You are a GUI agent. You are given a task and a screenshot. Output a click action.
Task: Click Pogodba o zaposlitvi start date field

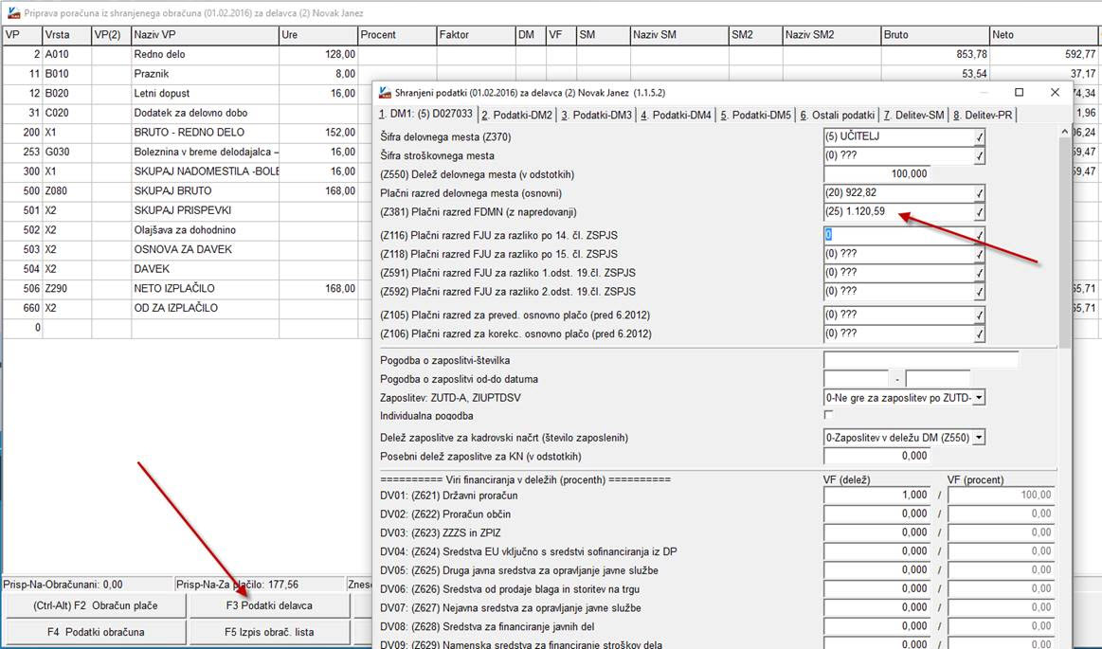pyautogui.click(x=857, y=379)
